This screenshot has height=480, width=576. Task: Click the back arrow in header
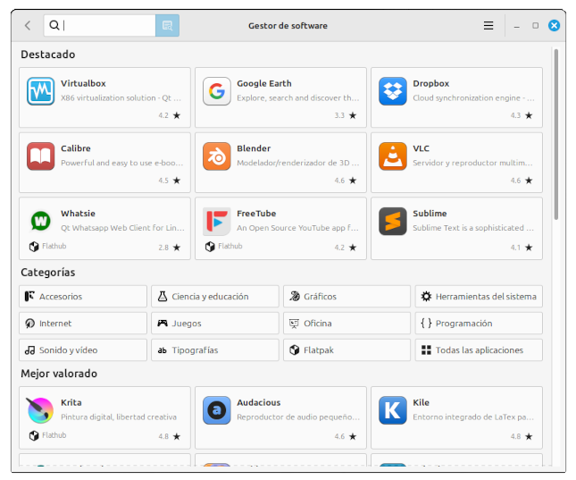28,25
